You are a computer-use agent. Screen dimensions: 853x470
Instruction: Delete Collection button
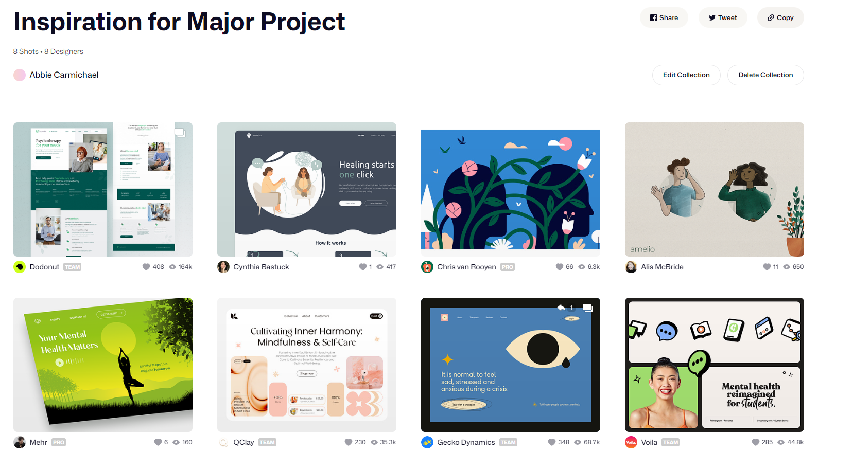click(x=765, y=75)
